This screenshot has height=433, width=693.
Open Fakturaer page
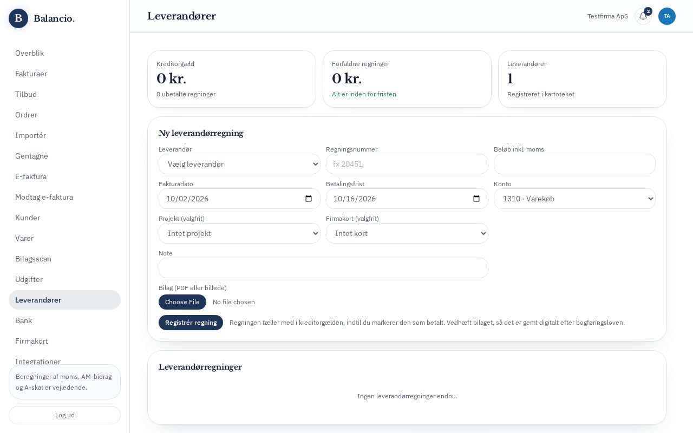[x=64, y=74]
